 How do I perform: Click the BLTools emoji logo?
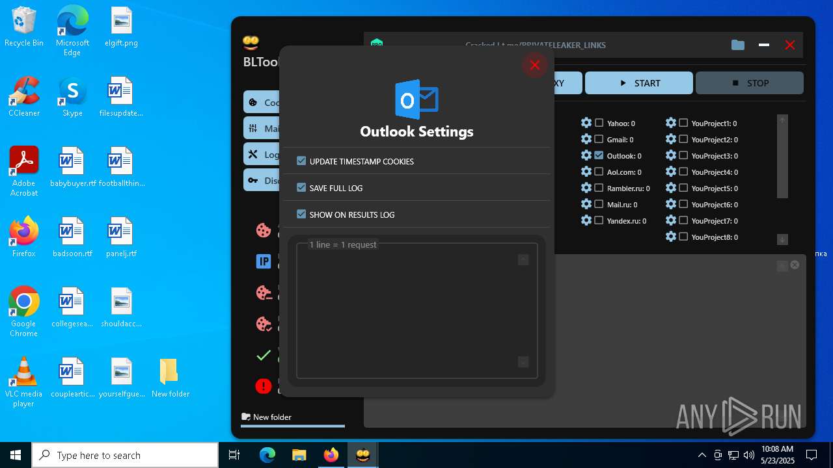251,43
